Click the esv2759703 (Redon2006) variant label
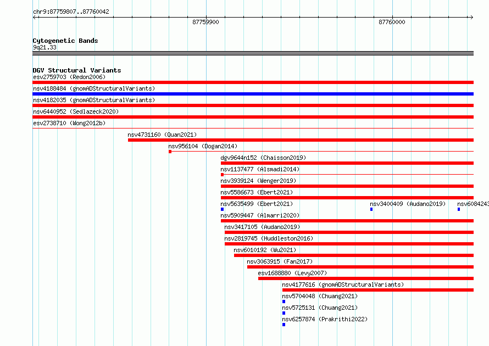489x346 pixels. pyautogui.click(x=69, y=77)
